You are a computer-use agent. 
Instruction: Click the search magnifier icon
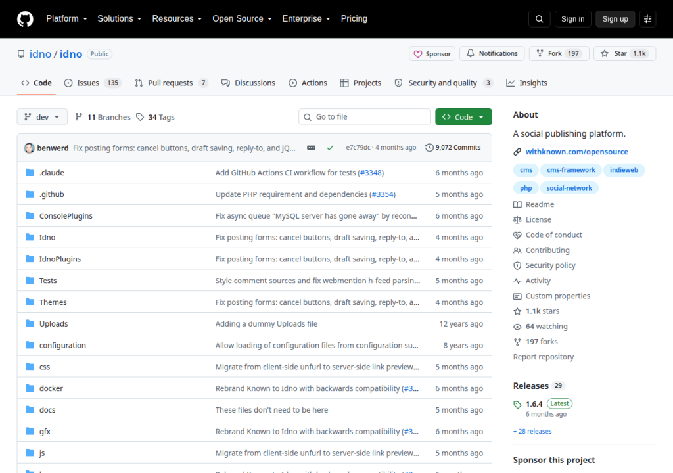click(x=539, y=19)
